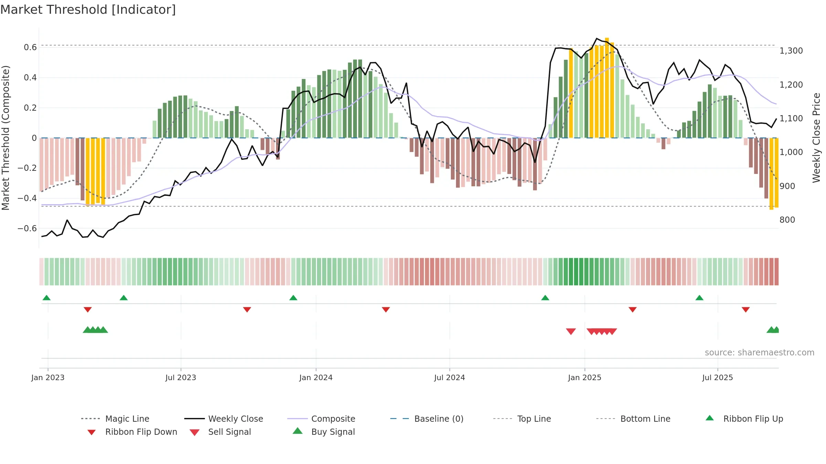Click the Jul 2025 x-axis label

point(718,377)
